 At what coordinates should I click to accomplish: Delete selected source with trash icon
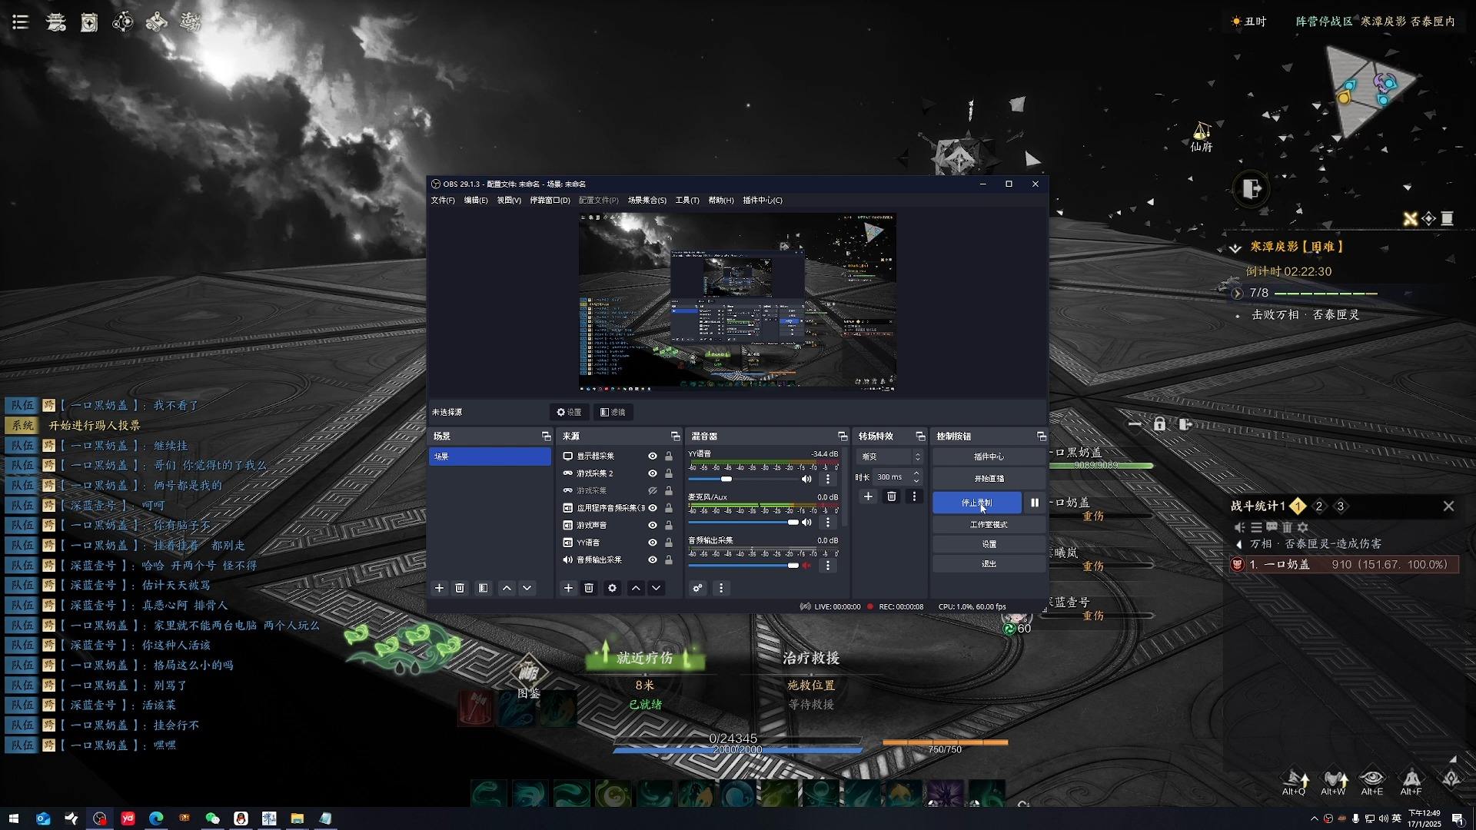[x=589, y=588]
